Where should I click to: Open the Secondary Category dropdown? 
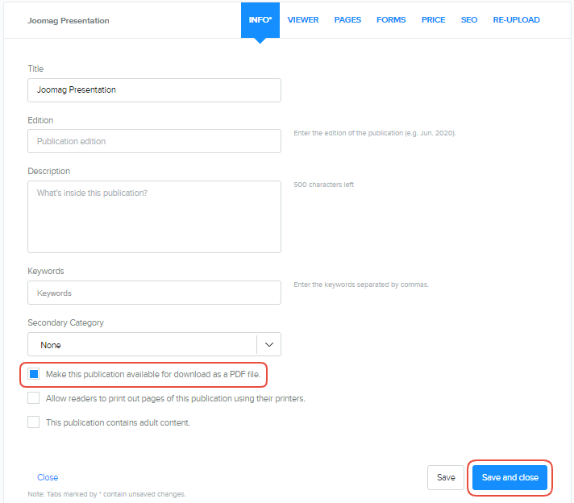pyautogui.click(x=142, y=345)
